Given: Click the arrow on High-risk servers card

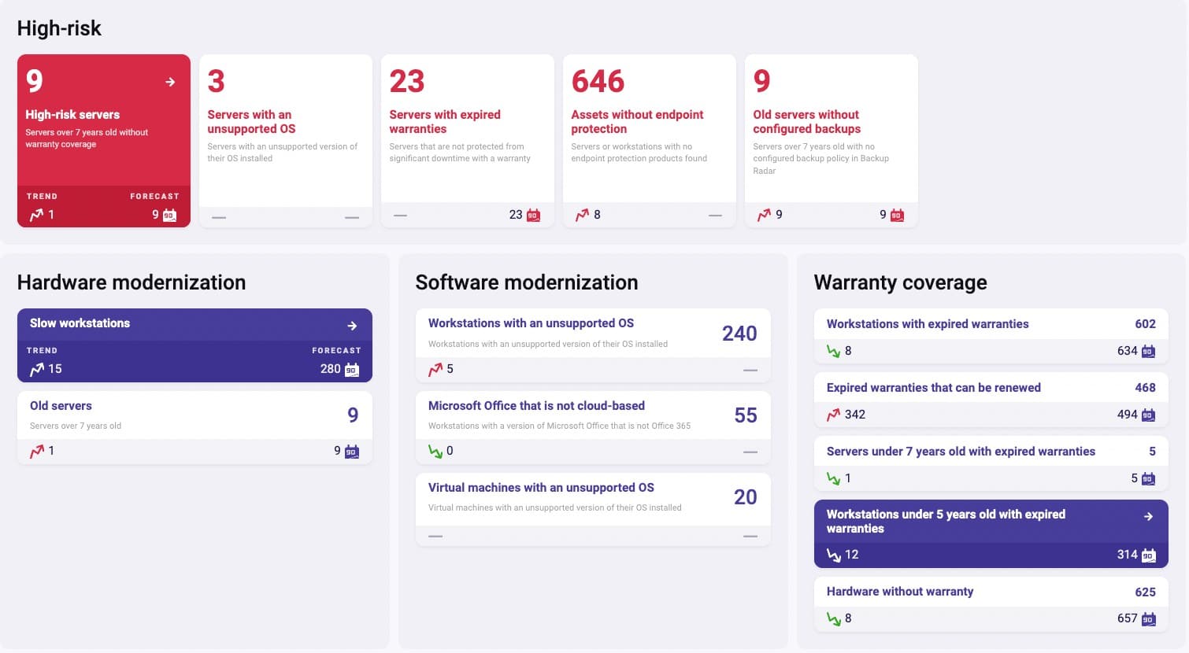Looking at the screenshot, I should 170,82.
